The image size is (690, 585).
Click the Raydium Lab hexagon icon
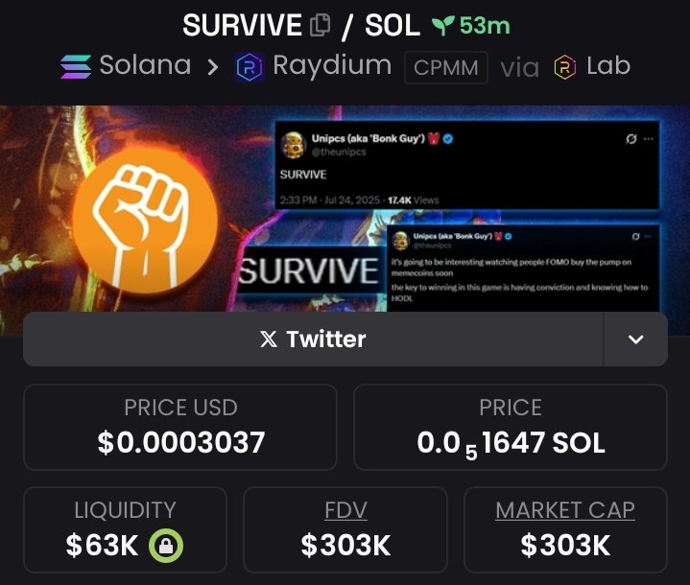click(x=564, y=67)
